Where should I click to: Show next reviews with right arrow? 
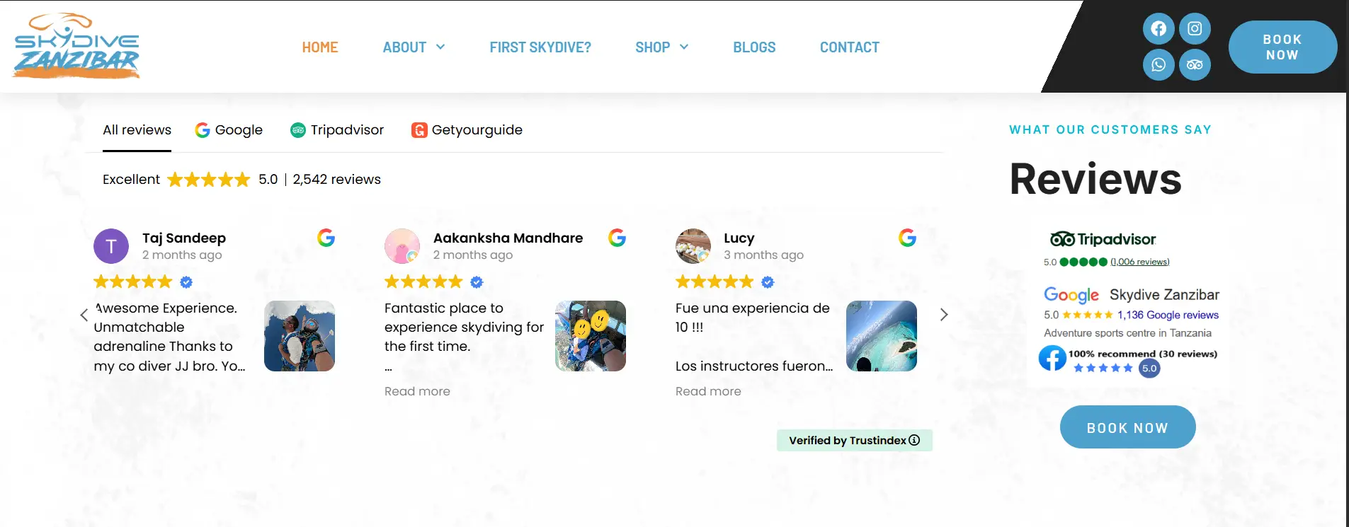(x=943, y=315)
